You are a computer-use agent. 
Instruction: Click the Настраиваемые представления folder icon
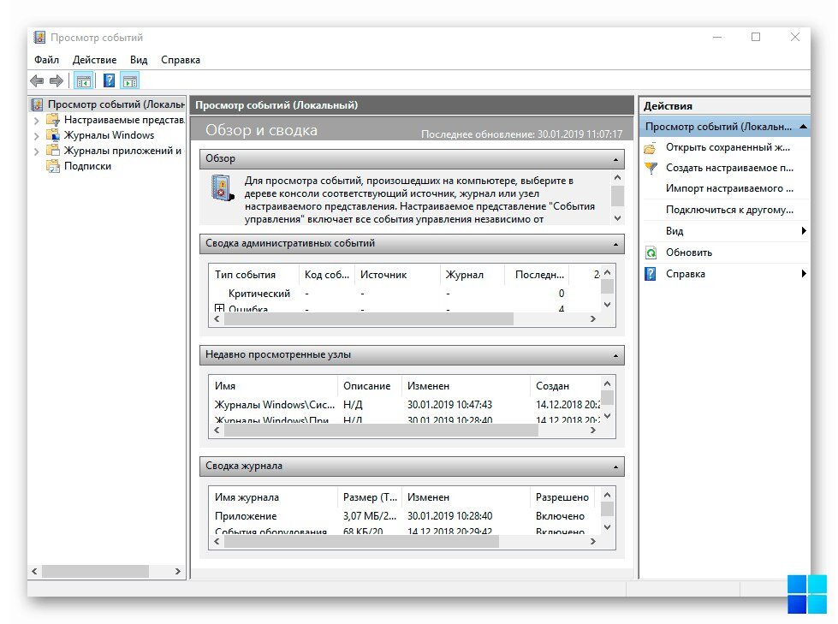(x=53, y=120)
